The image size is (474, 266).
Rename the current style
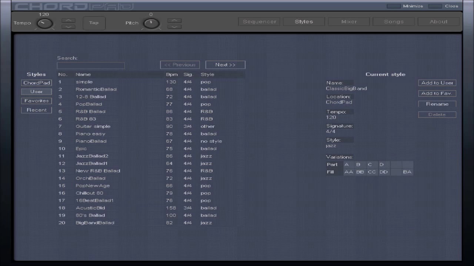[437, 104]
